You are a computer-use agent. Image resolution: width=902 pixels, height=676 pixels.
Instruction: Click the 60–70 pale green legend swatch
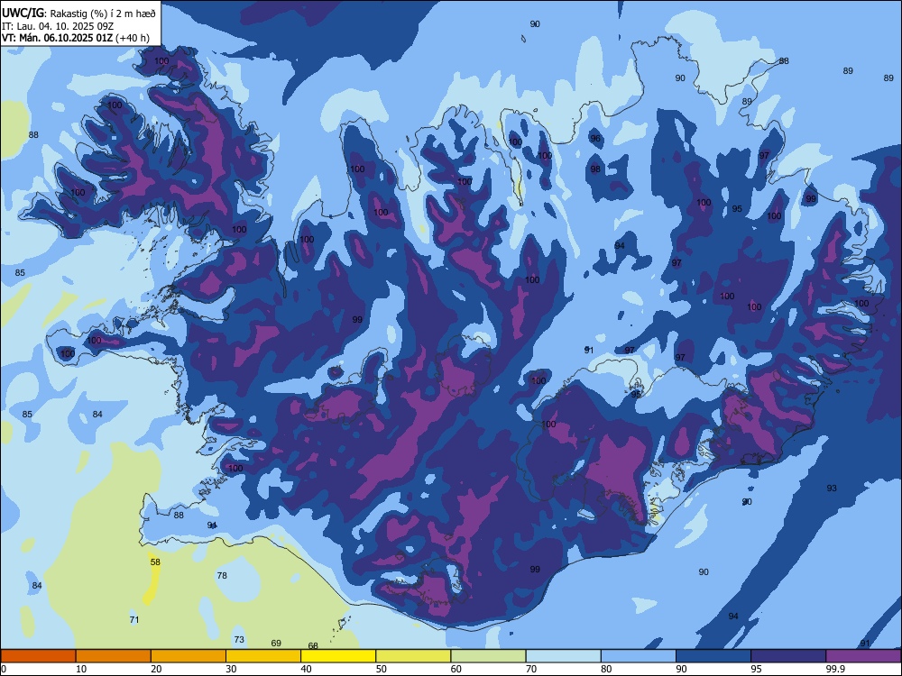click(x=488, y=656)
